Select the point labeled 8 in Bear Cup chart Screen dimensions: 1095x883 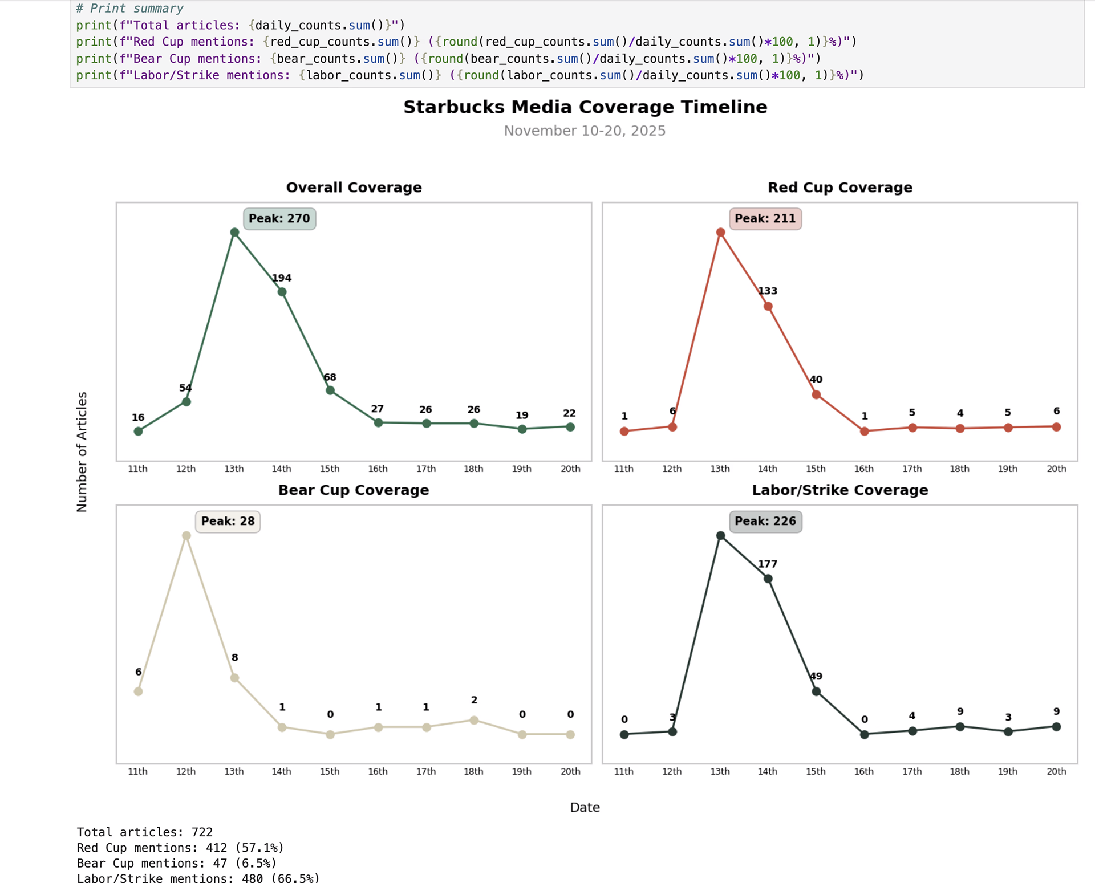coord(234,678)
